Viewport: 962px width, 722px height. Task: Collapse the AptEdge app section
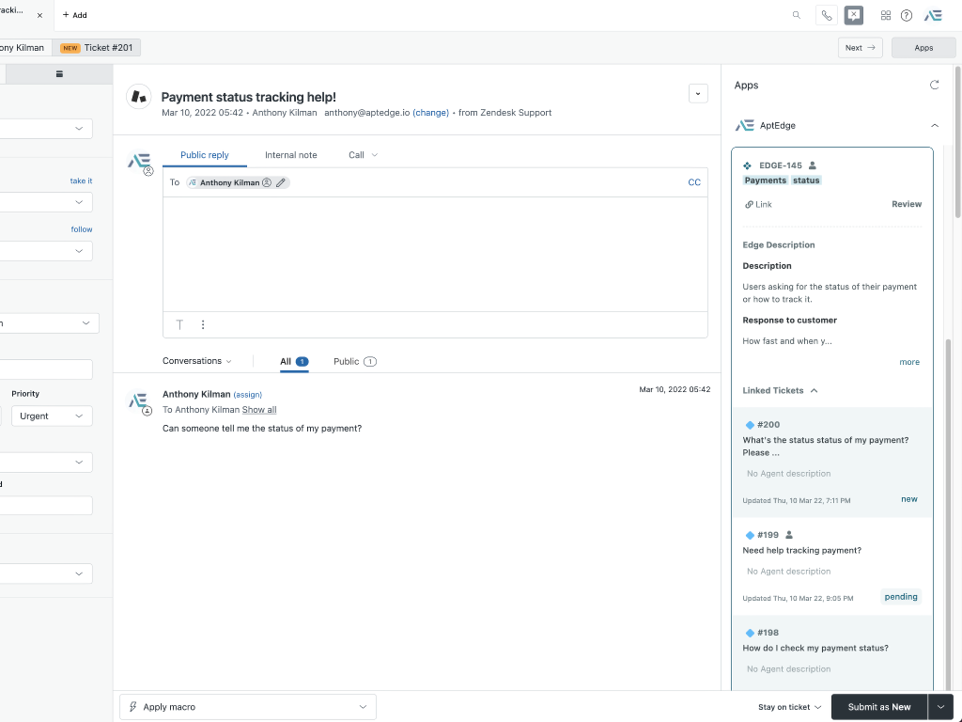(x=934, y=125)
